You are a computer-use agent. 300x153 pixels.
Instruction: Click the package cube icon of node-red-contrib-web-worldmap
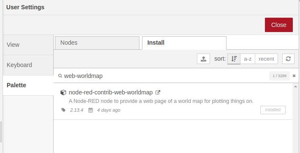(x=63, y=93)
